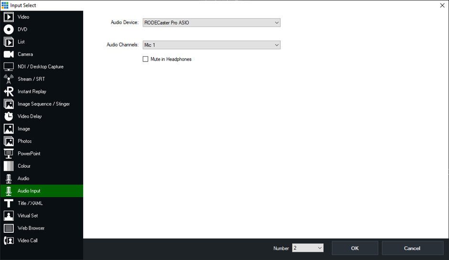Select the Image Sequence / Stinger category
This screenshot has width=449, height=260.
(43, 104)
